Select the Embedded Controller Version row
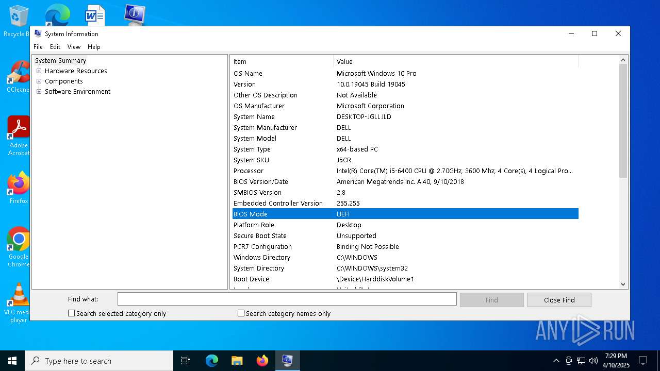This screenshot has width=660, height=371. pyautogui.click(x=405, y=203)
